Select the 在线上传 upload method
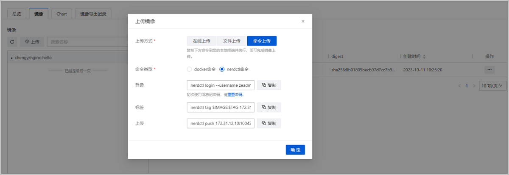509x175 pixels. [x=201, y=41]
